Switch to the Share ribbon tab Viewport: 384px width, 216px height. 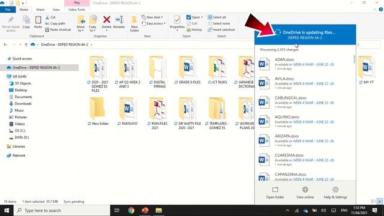pos(40,10)
